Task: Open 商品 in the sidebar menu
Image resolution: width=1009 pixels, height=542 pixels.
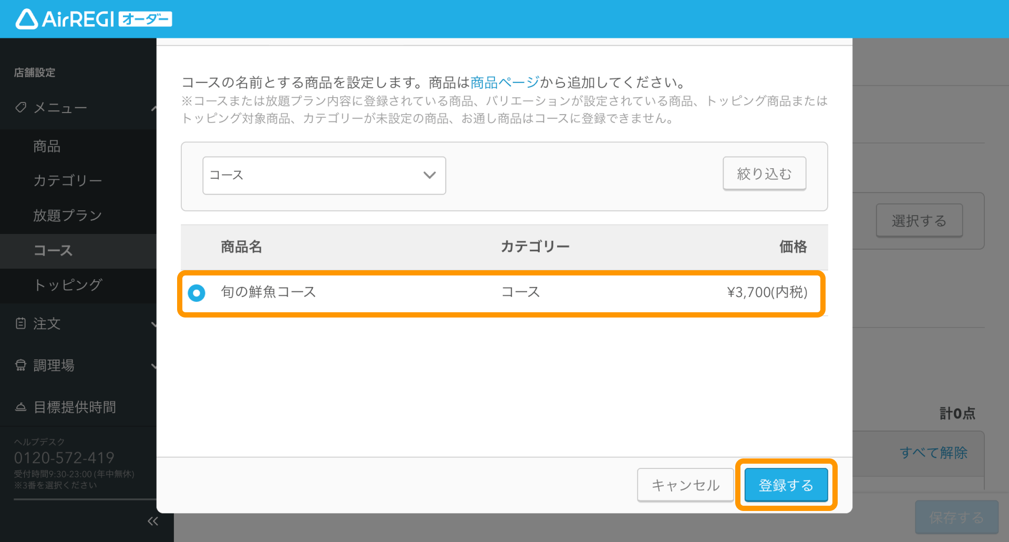Action: tap(47, 146)
